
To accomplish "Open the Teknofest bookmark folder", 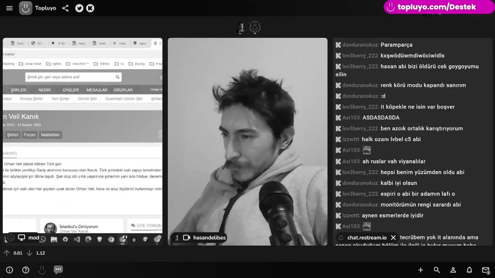I will point(77,64).
